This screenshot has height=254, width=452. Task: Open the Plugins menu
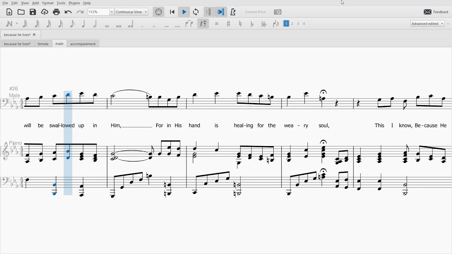[74, 3]
